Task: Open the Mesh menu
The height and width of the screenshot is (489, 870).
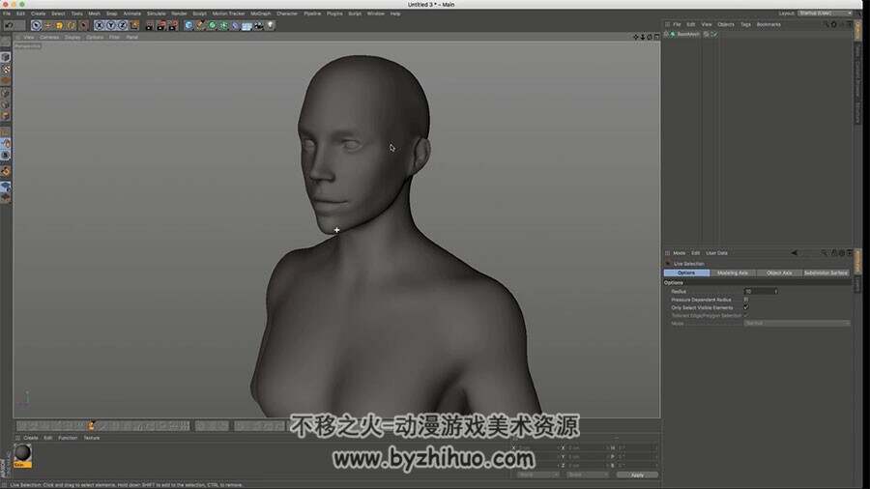Action: tap(95, 14)
